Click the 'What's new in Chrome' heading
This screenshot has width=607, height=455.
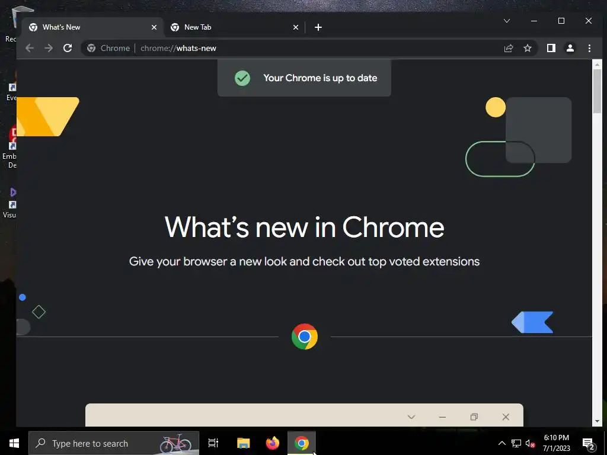click(x=304, y=227)
